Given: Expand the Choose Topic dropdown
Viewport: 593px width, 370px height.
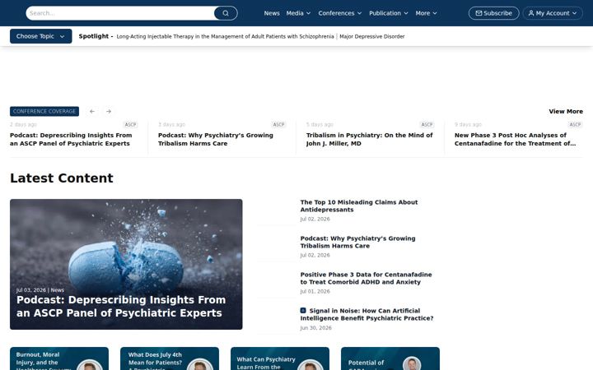Looking at the screenshot, I should (41, 36).
